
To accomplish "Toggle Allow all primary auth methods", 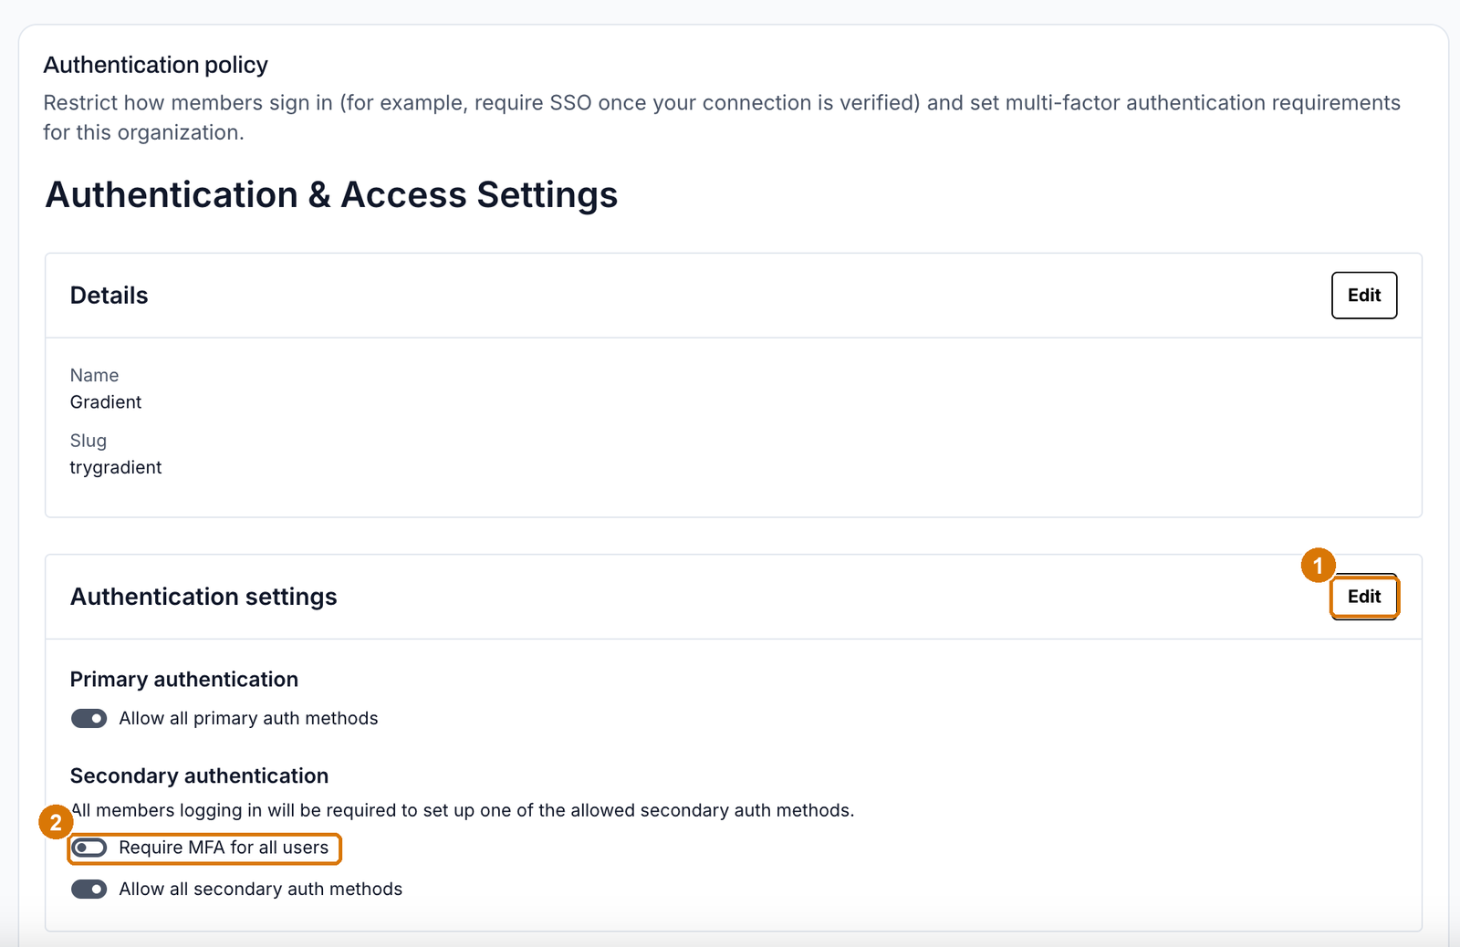I will (89, 719).
